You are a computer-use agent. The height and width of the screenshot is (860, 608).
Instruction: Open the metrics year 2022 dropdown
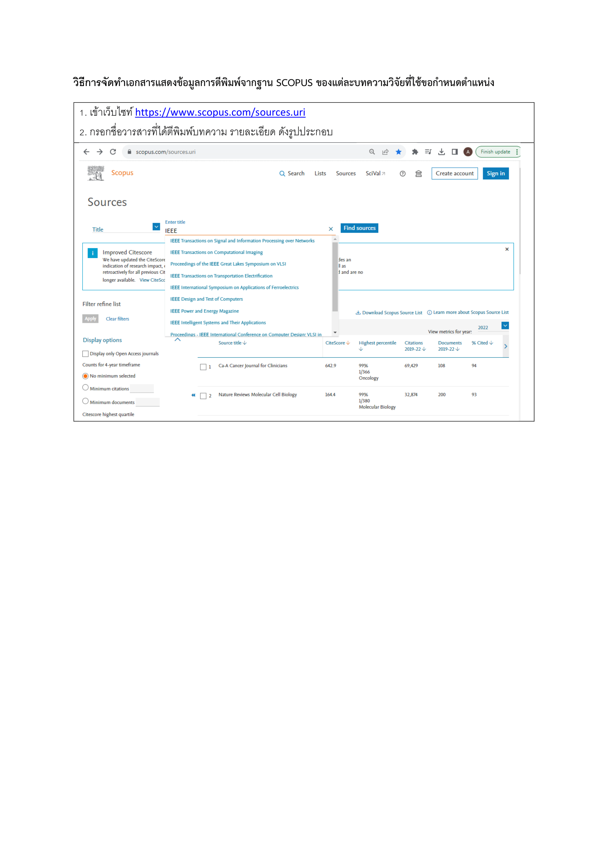pyautogui.click(x=505, y=325)
